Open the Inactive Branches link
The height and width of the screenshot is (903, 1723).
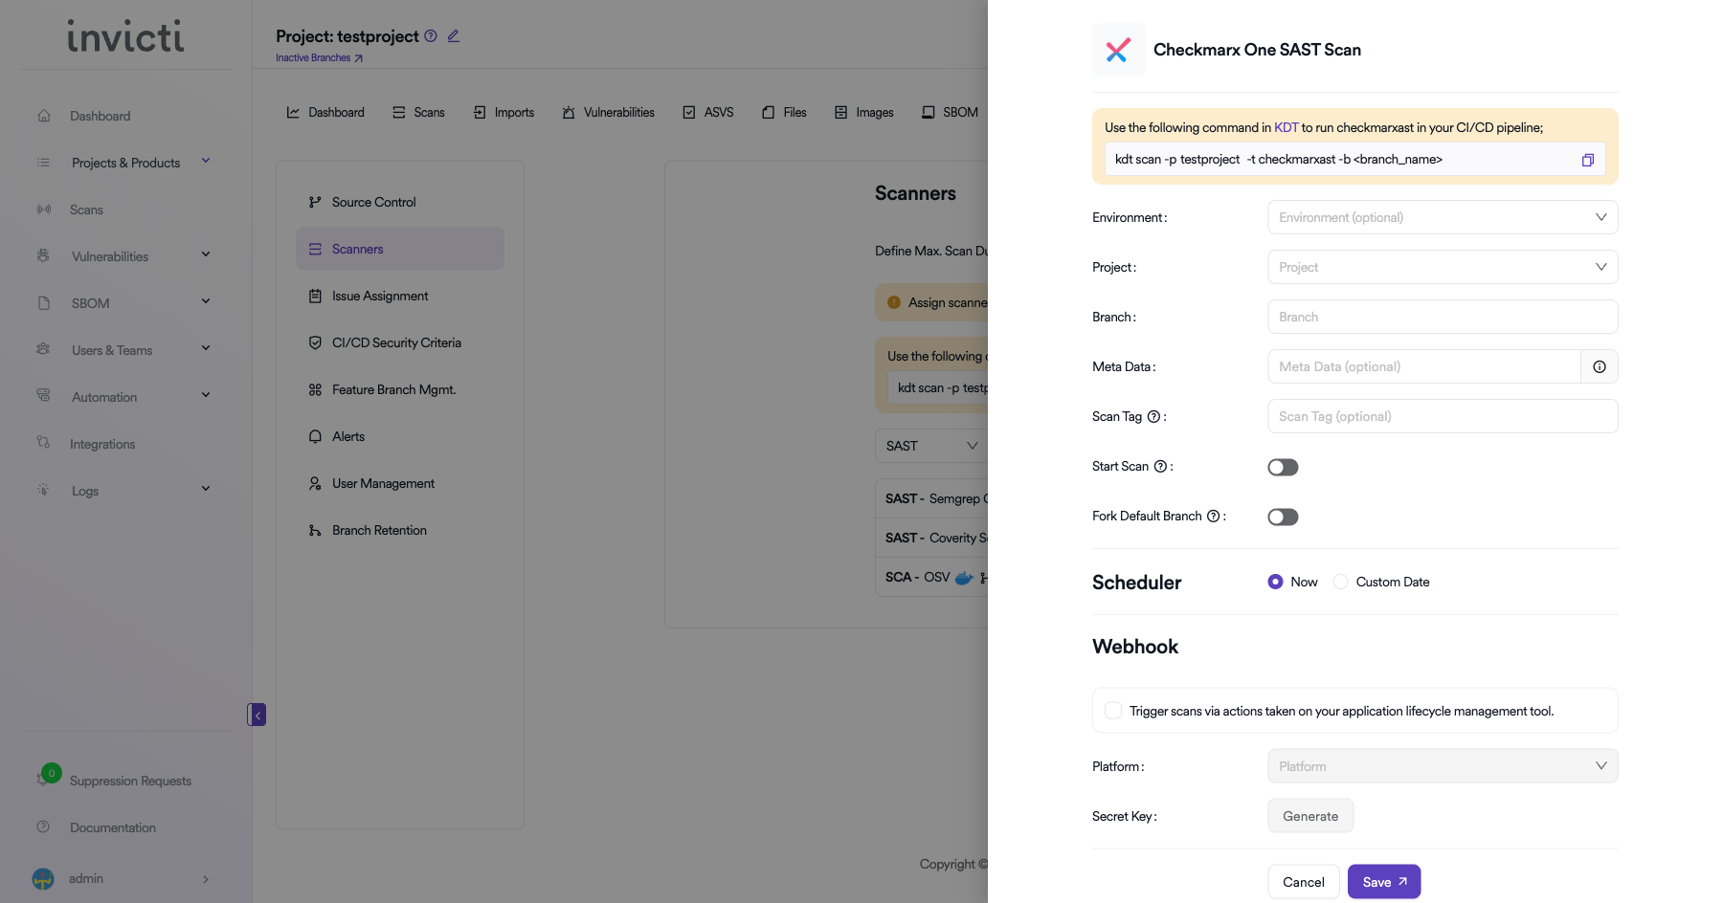319,58
